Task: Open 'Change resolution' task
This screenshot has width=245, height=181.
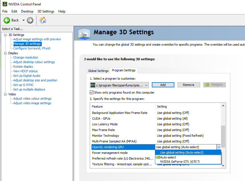Action: pos(26,57)
